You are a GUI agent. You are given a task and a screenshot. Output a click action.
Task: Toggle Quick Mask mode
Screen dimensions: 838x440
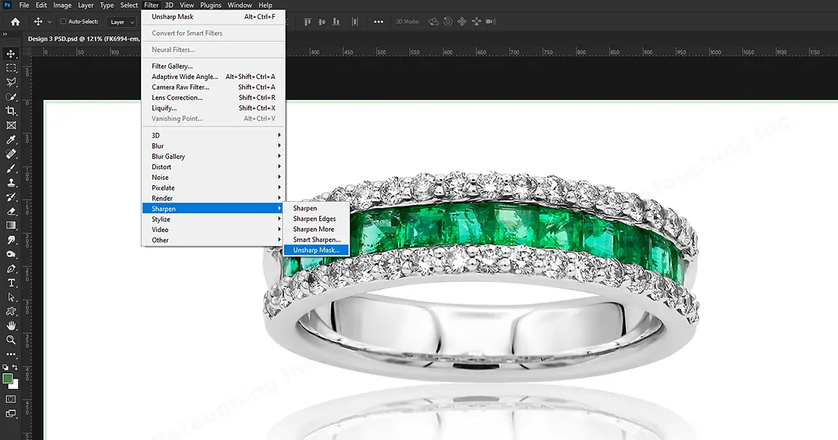tap(10, 398)
